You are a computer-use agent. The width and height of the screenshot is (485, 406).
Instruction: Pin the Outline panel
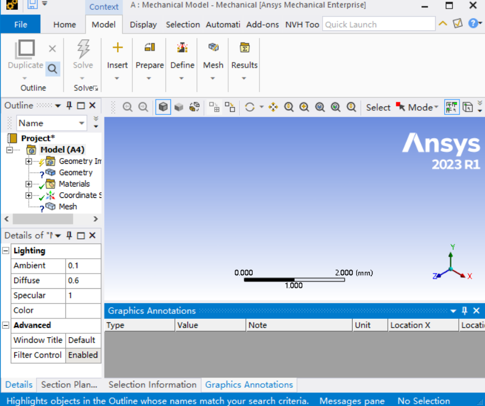pos(69,106)
